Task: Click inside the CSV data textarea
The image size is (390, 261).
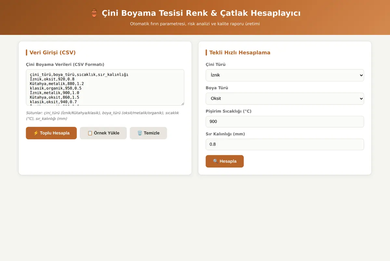Action: pyautogui.click(x=105, y=87)
